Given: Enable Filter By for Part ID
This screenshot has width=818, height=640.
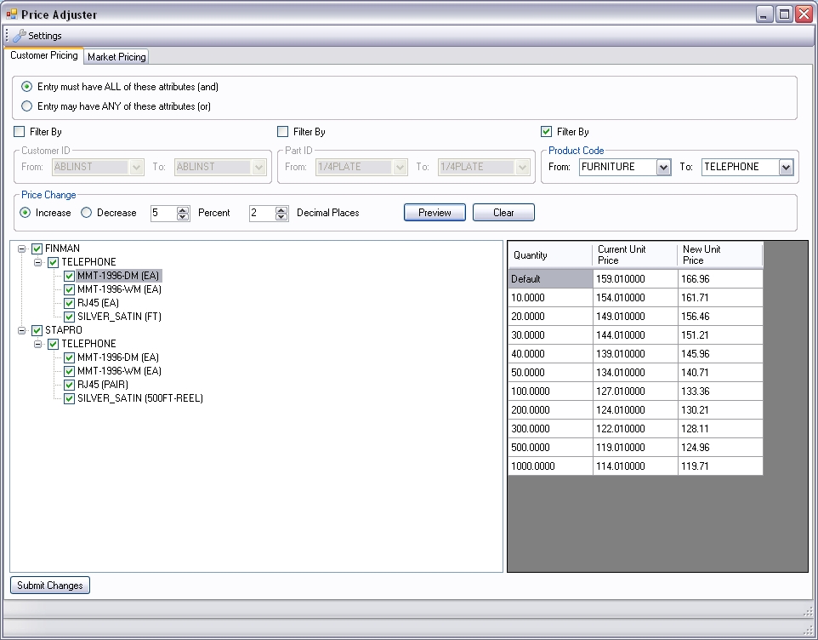Looking at the screenshot, I should 283,132.
